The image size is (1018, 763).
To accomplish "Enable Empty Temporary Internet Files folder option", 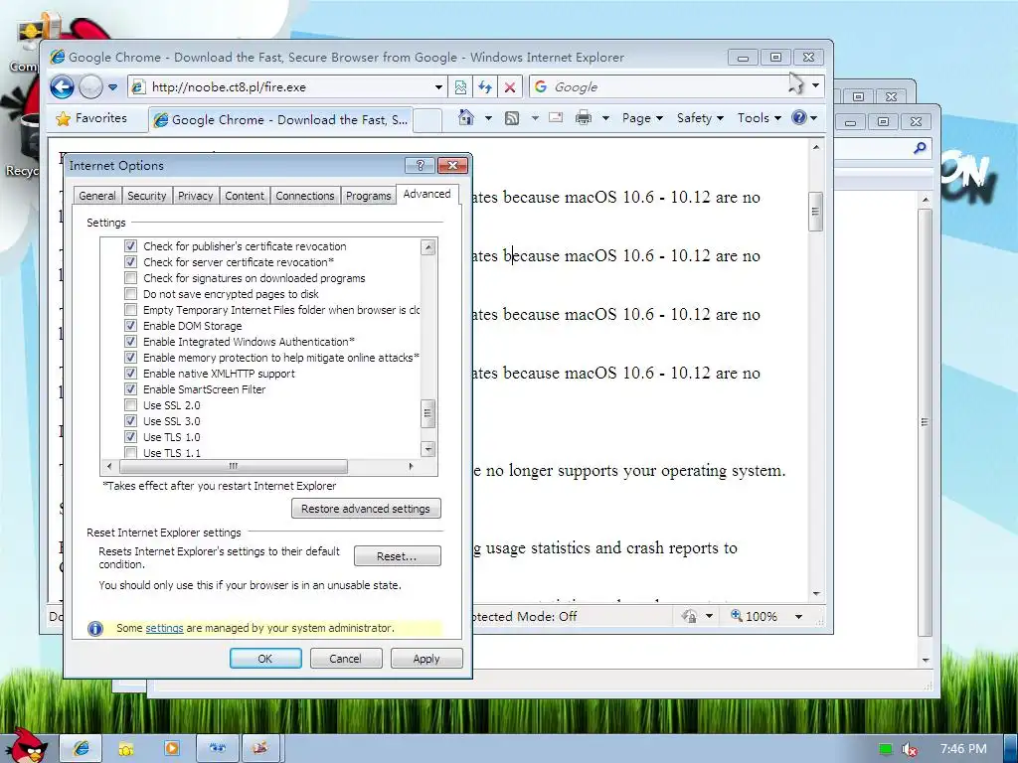I will (130, 310).
